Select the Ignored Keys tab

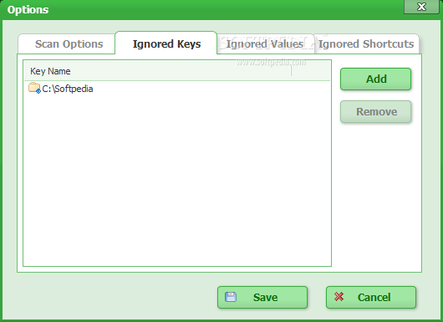tap(166, 43)
